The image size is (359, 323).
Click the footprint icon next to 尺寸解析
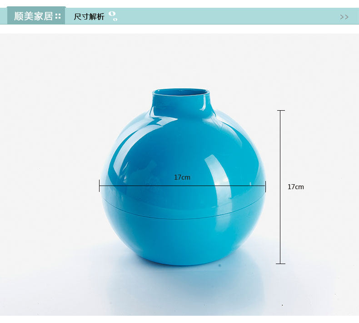113,16
